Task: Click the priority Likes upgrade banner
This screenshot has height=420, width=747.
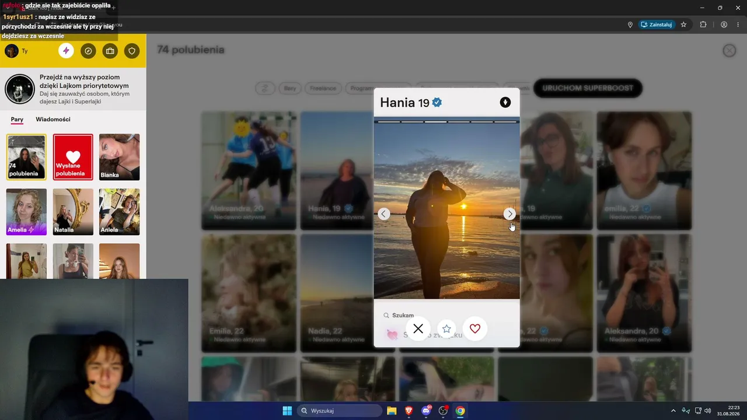Action: point(73,89)
